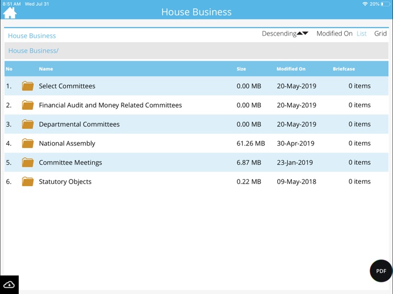This screenshot has height=294, width=393.
Task: Click Select Committees' 20-May-2019 date
Action: (x=297, y=86)
